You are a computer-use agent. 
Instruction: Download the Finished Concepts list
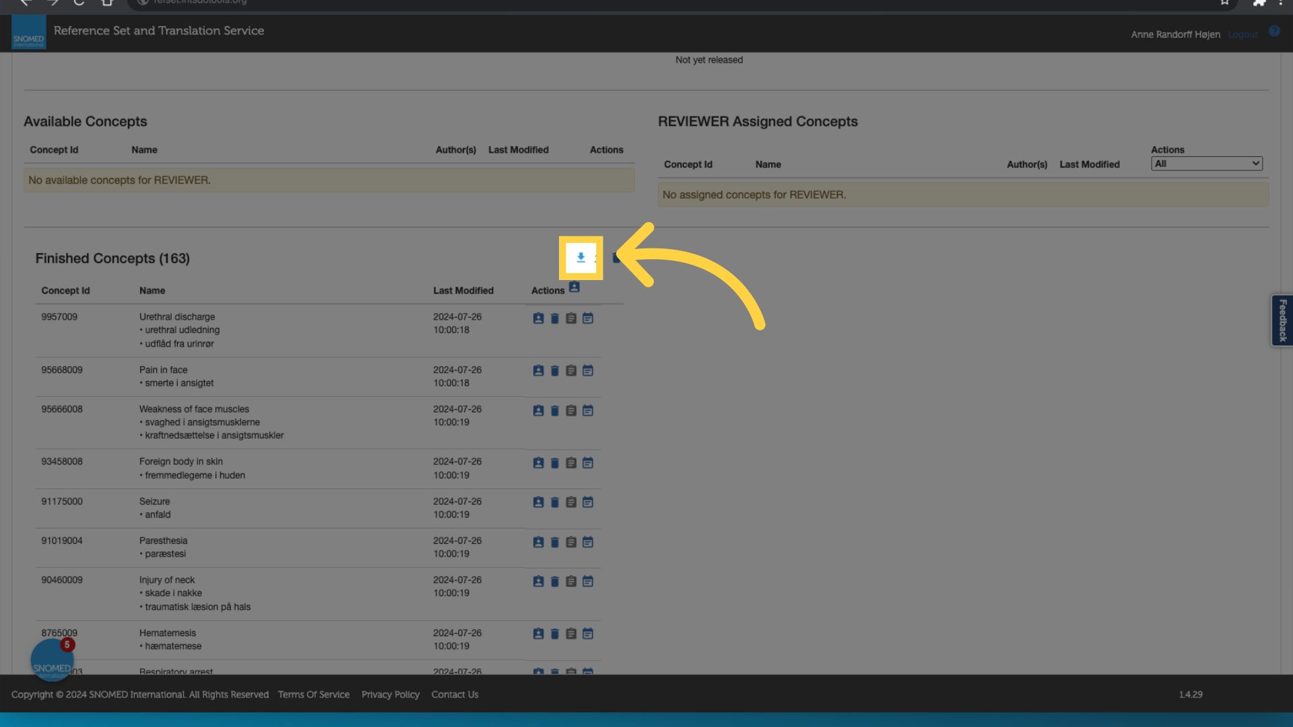[581, 257]
